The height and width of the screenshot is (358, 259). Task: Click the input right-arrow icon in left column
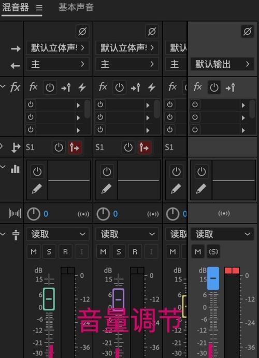click(x=16, y=49)
